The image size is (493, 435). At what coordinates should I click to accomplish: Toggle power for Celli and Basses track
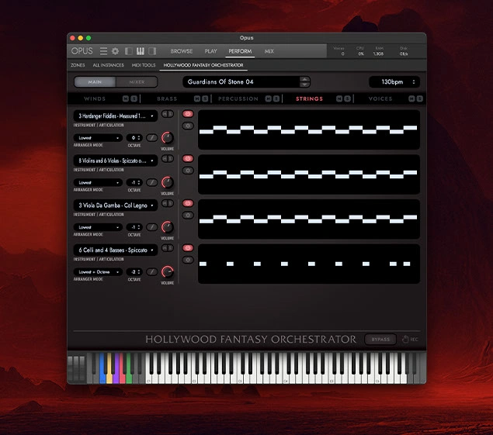tap(188, 248)
